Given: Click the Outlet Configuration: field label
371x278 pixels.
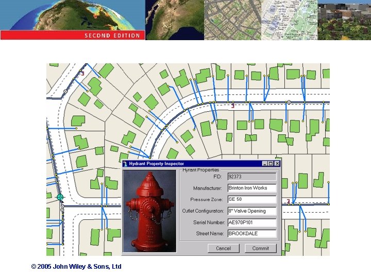Looking at the screenshot, I should [x=203, y=211].
